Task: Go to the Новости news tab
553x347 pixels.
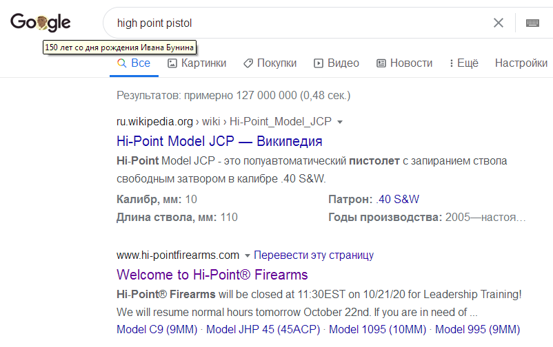Action: [x=405, y=63]
